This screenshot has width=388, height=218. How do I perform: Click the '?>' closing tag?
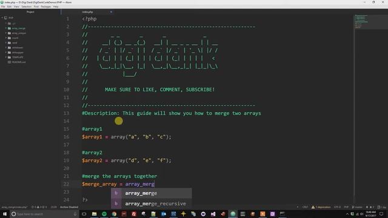coord(85,200)
